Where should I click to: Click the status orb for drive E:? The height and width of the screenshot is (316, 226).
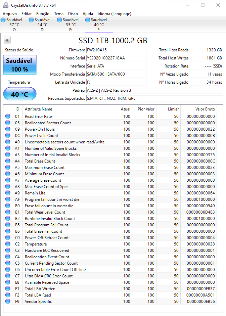coord(59,20)
